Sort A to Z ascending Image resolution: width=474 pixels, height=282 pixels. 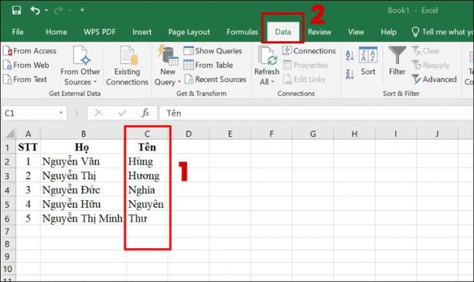click(x=350, y=55)
